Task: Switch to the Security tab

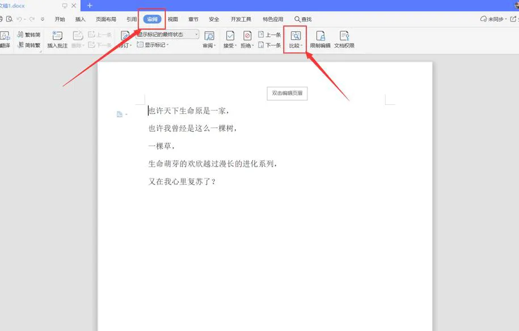Action: point(214,19)
